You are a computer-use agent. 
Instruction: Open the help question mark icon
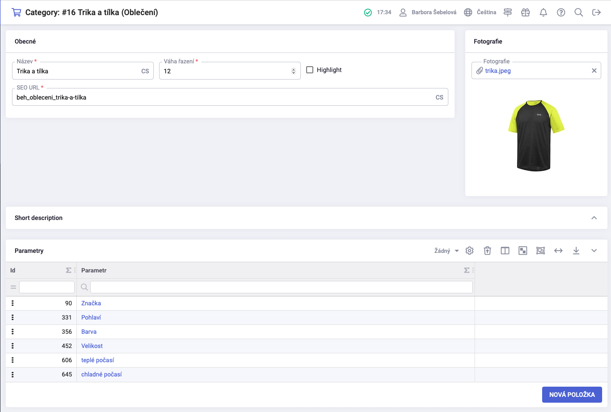(x=561, y=12)
